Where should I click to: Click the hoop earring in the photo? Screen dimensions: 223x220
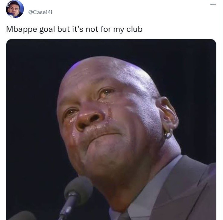pyautogui.click(x=169, y=134)
